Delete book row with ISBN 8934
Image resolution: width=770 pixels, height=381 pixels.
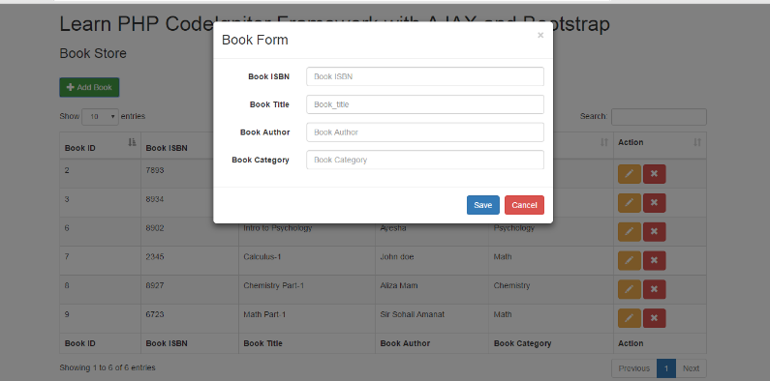coord(654,203)
